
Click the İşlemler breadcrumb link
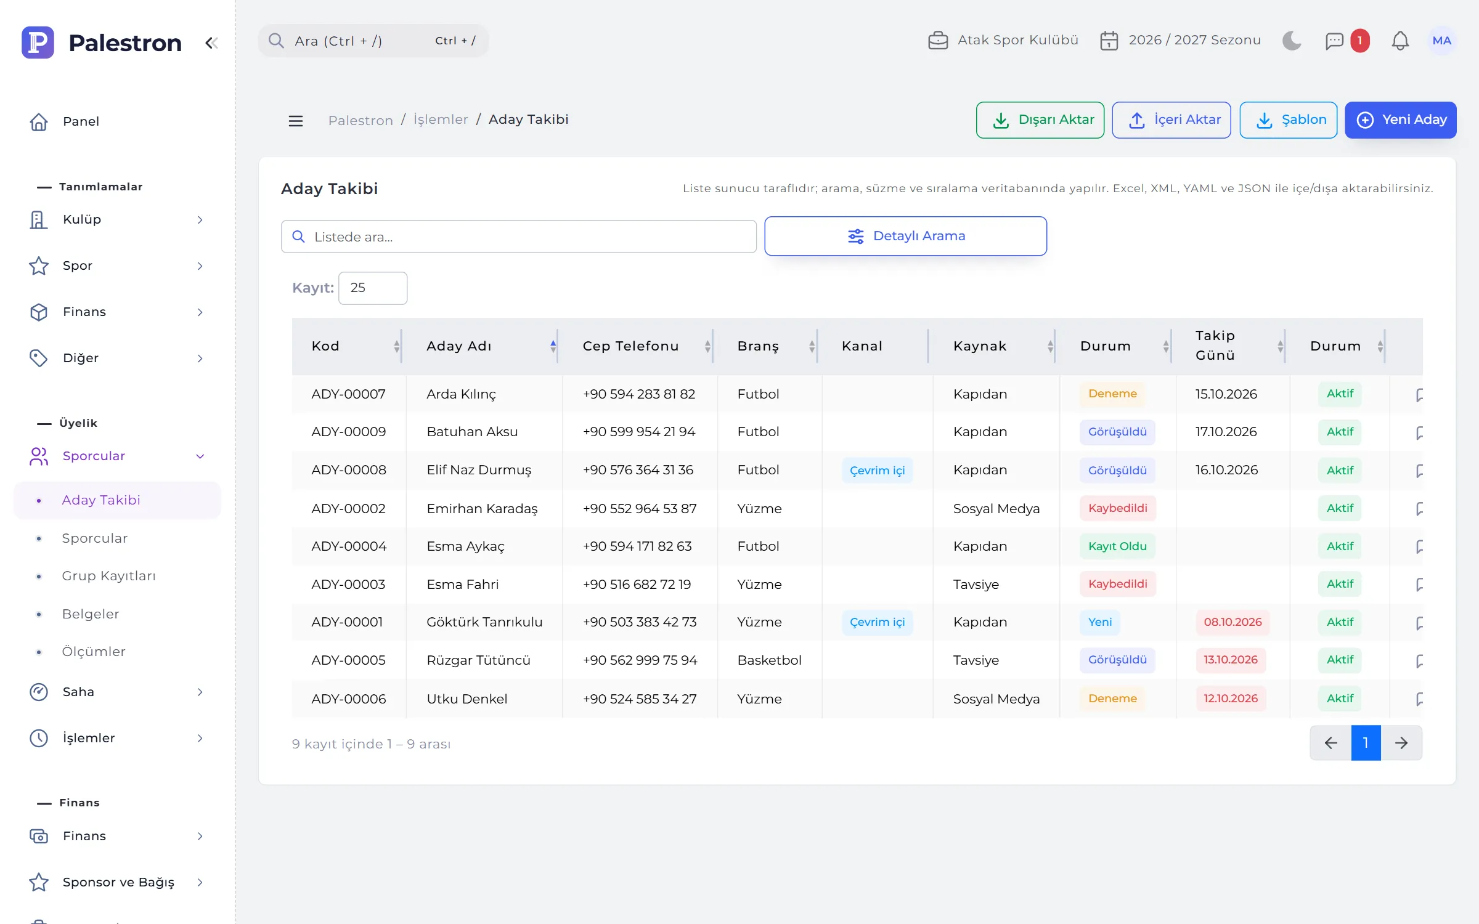pos(441,120)
